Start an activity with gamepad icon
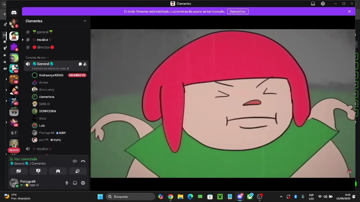Image resolution: width=360 pixels, height=202 pixels. (58, 171)
